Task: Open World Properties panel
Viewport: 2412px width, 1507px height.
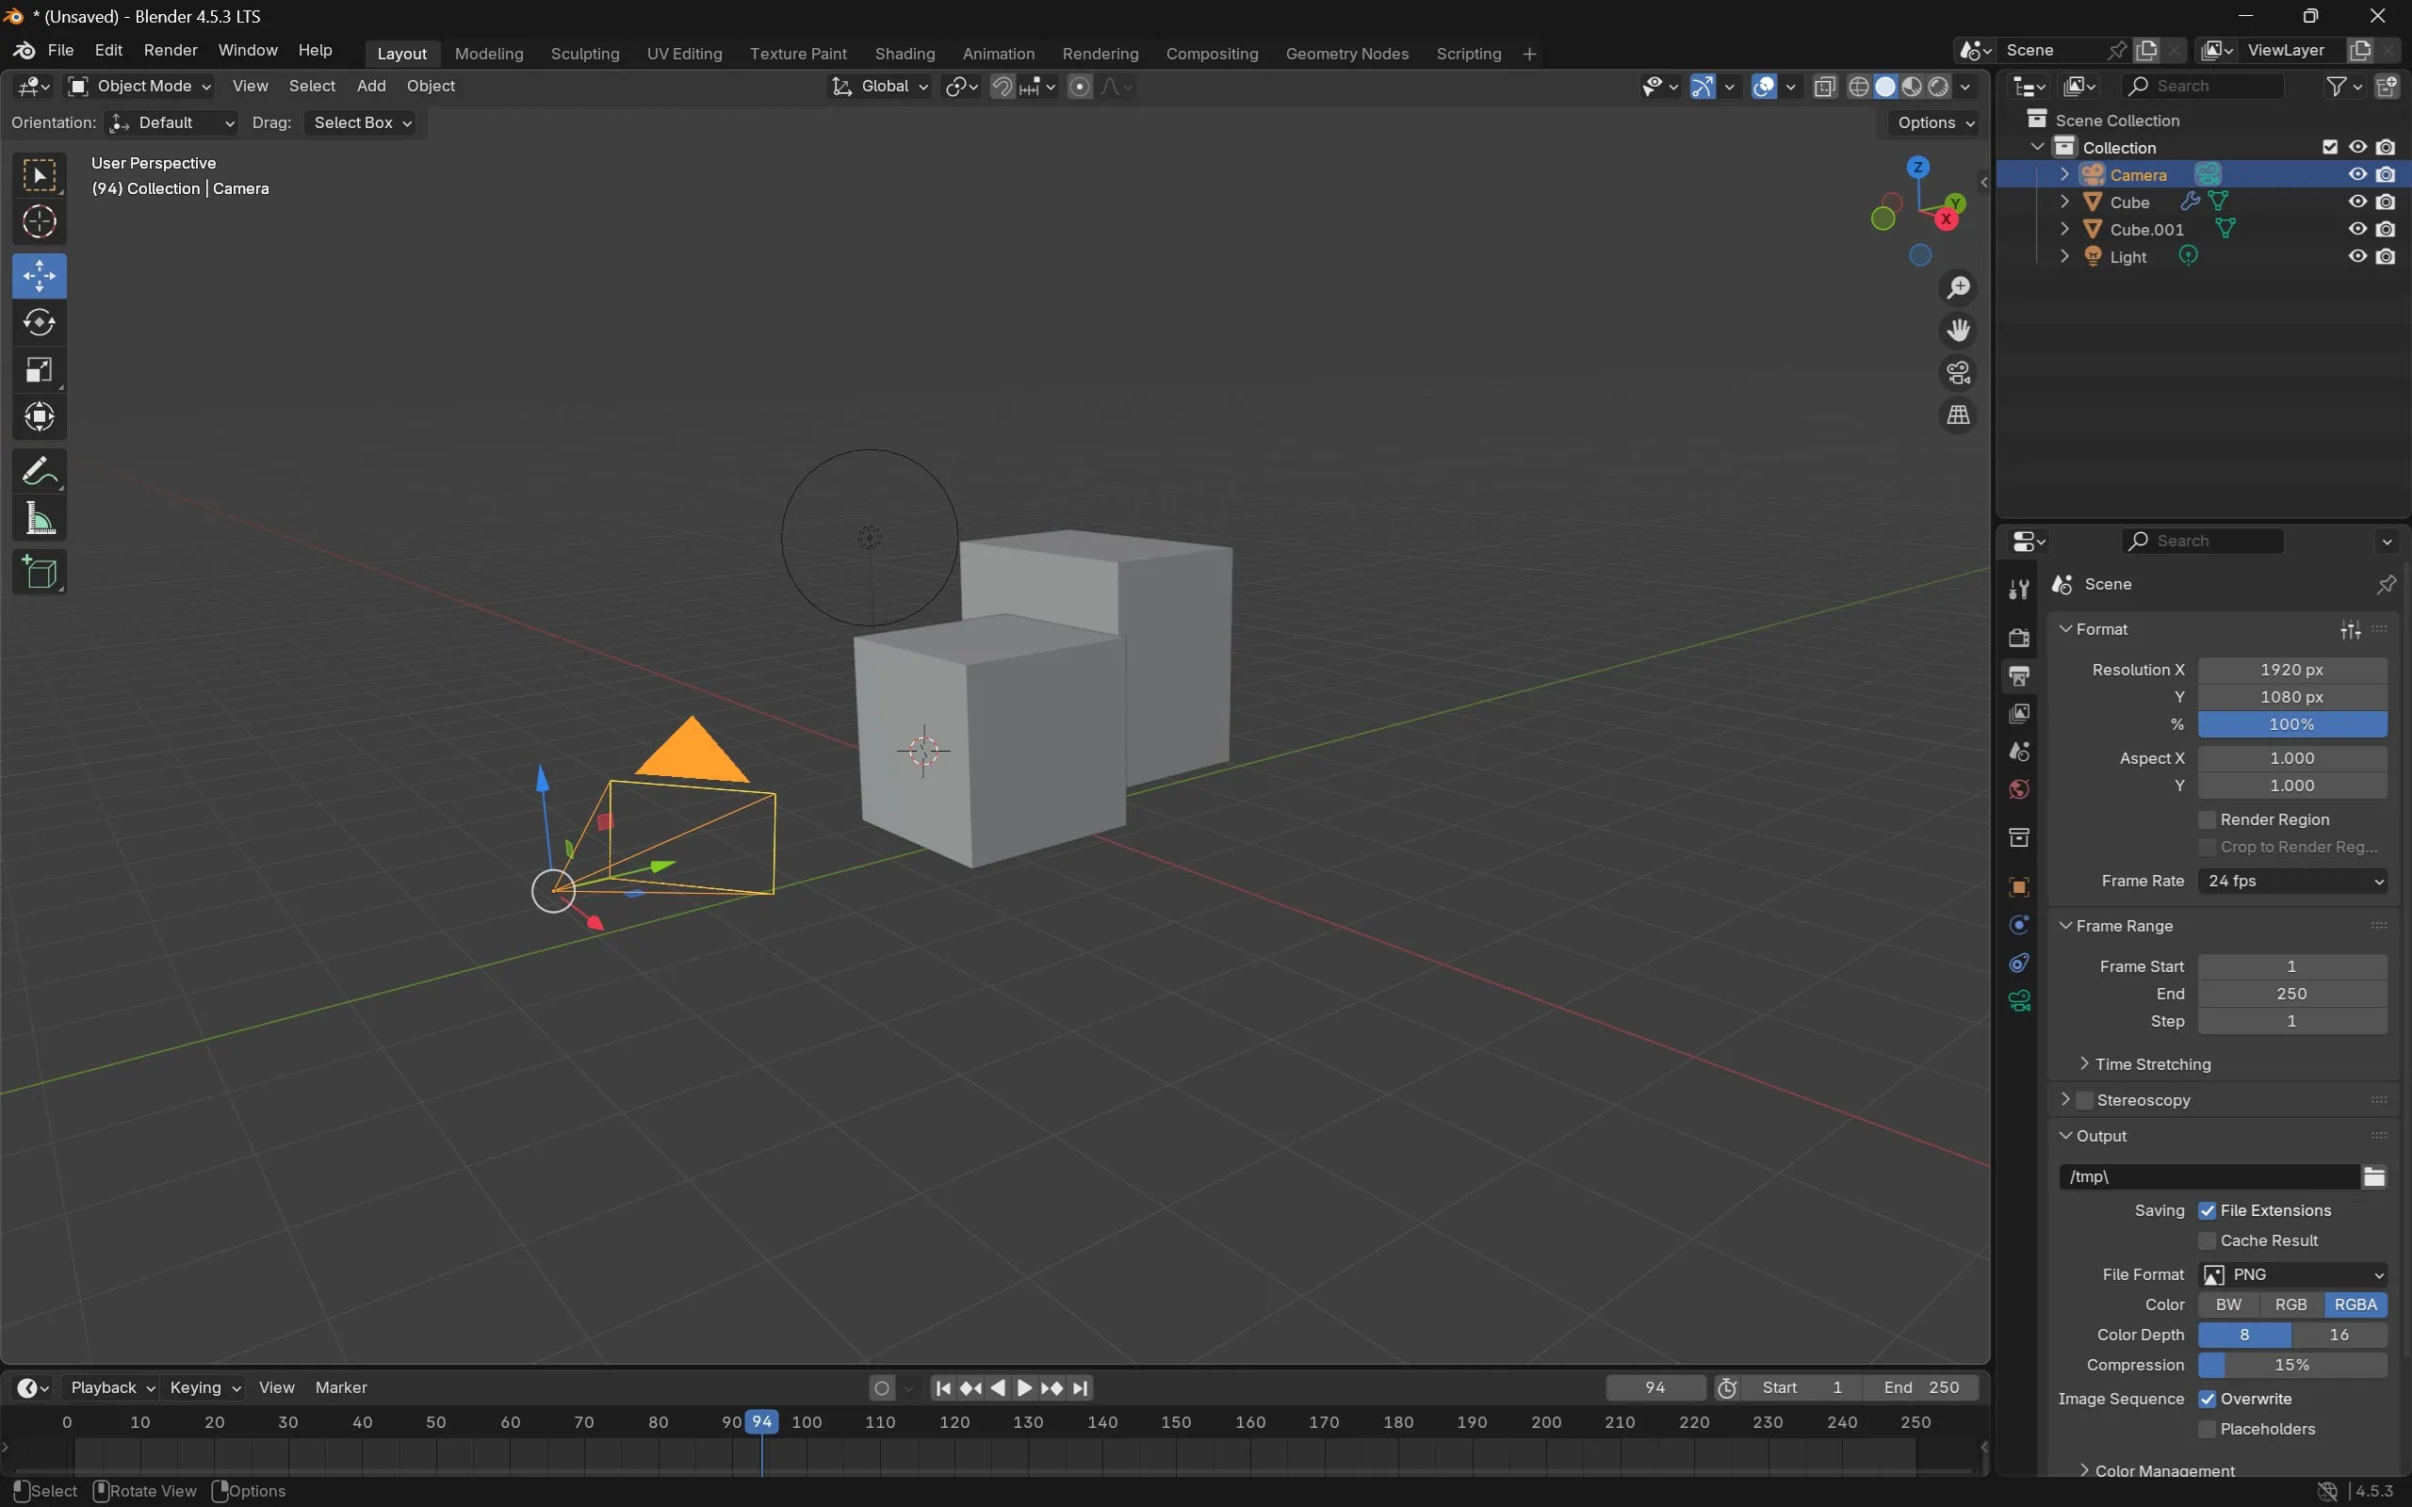Action: tap(2019, 786)
